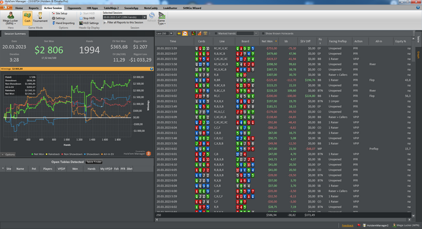Click the Table Finder button
422x229 pixels.
[x=94, y=162]
